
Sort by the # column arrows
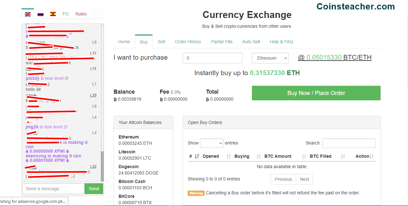(197, 156)
